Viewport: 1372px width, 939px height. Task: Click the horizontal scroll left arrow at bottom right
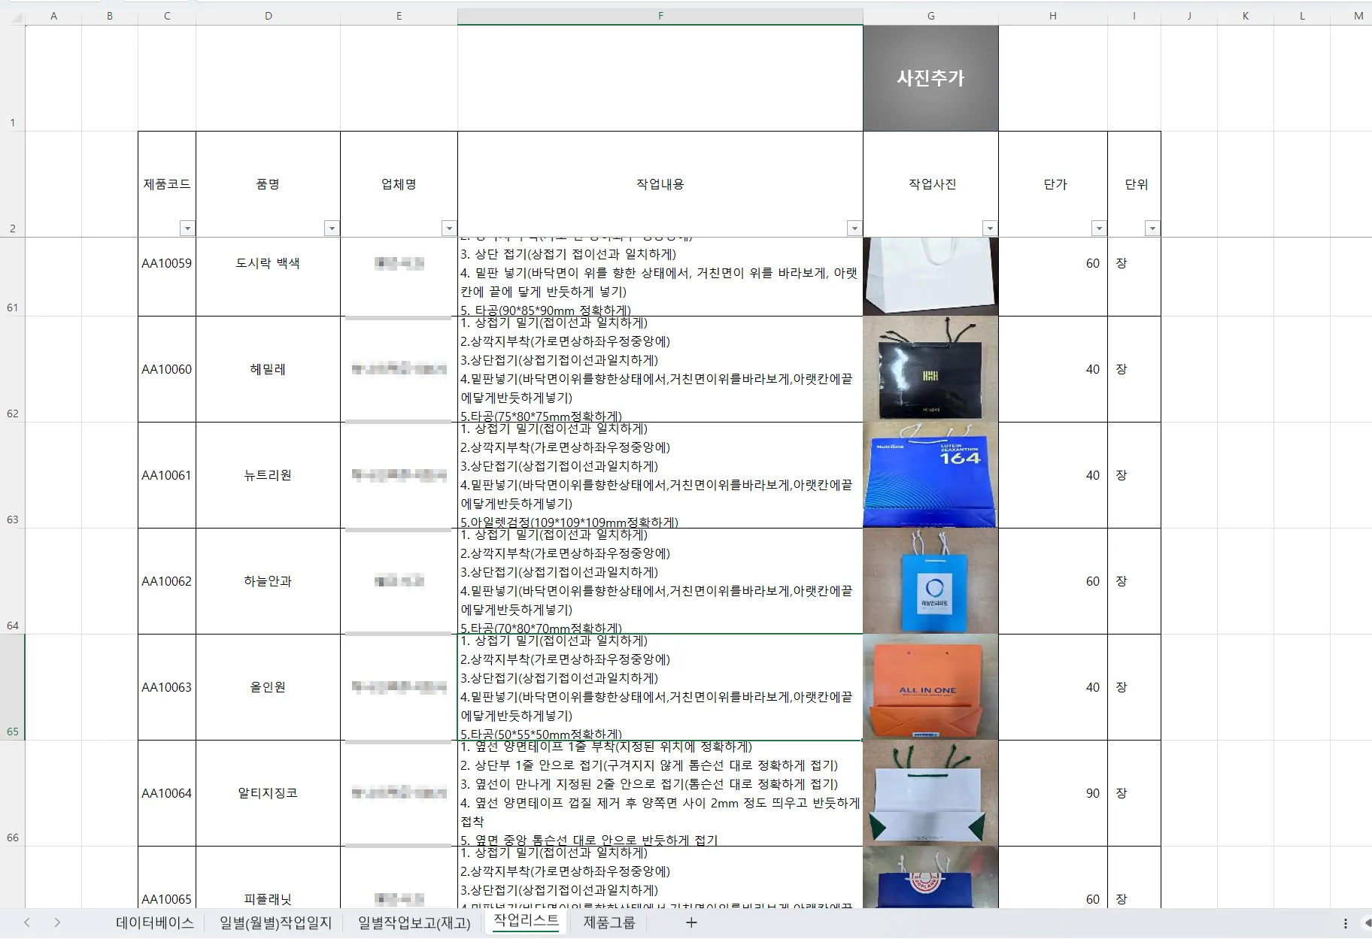tap(1367, 923)
